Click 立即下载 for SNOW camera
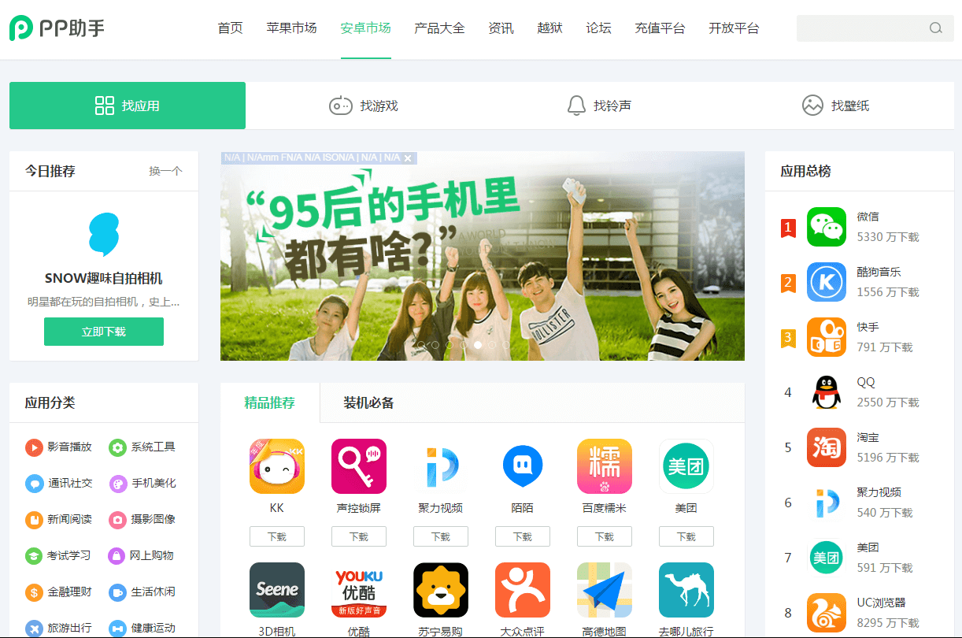This screenshot has height=638, width=962. pos(104,332)
